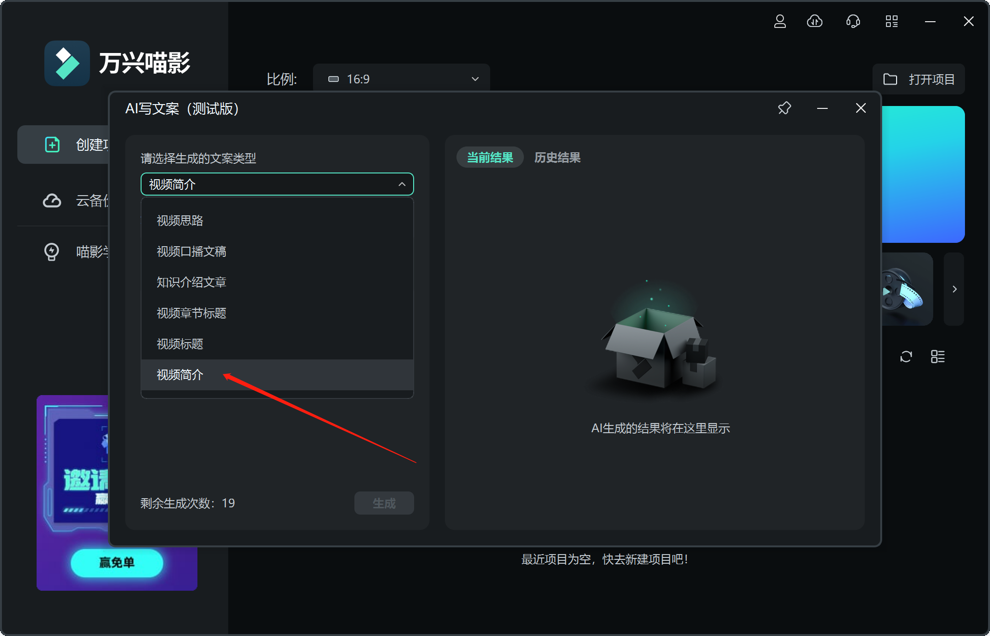990x636 pixels.
Task: Expand the 16:9 aspect ratio dropdown
Action: tap(401, 79)
